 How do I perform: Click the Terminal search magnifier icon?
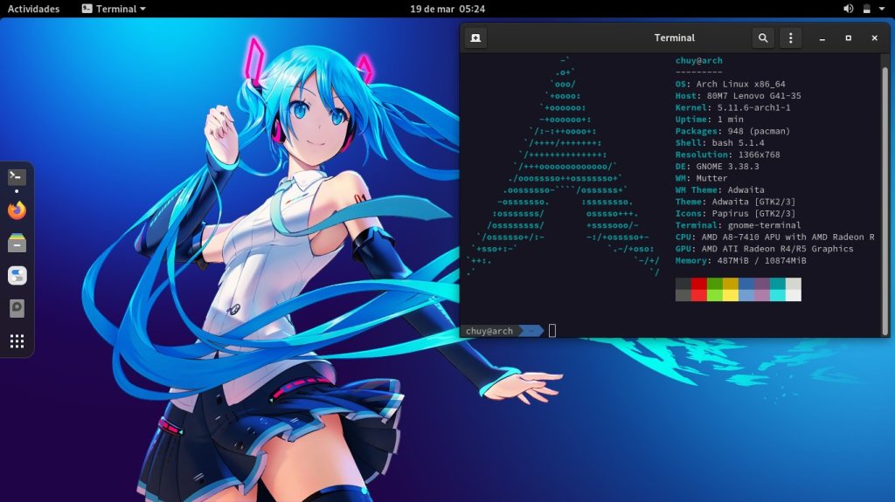[763, 38]
